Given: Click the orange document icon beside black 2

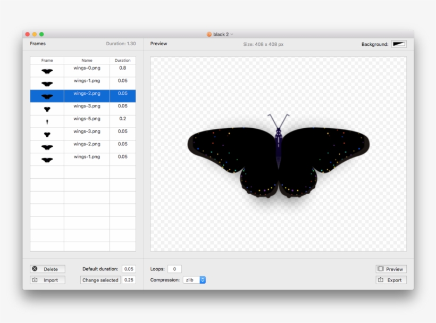Looking at the screenshot, I should point(208,33).
